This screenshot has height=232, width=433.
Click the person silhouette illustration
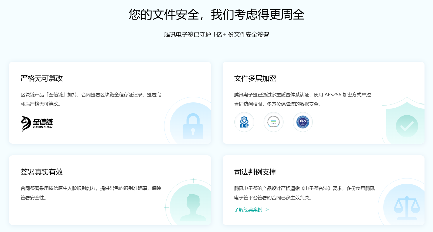(193, 206)
